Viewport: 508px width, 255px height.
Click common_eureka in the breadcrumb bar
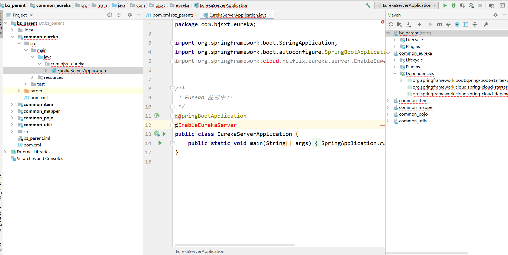point(53,5)
